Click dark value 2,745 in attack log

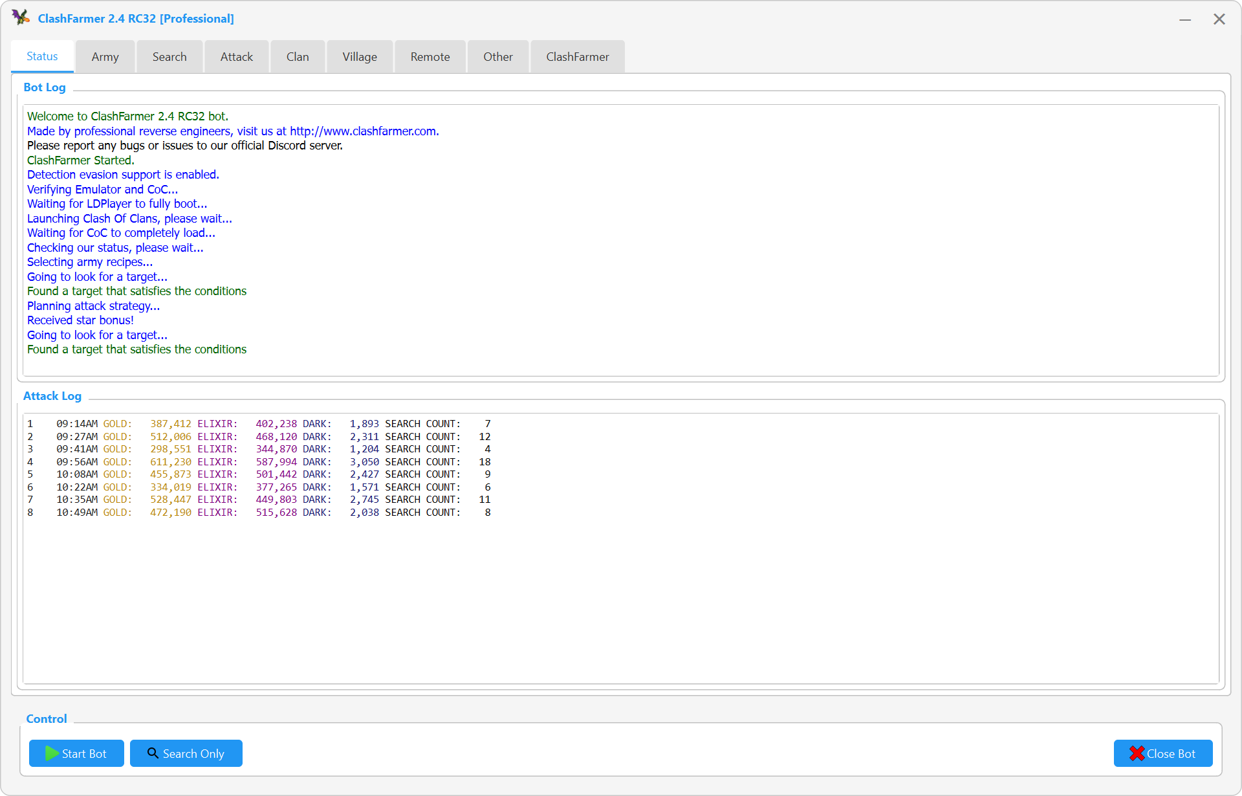364,500
